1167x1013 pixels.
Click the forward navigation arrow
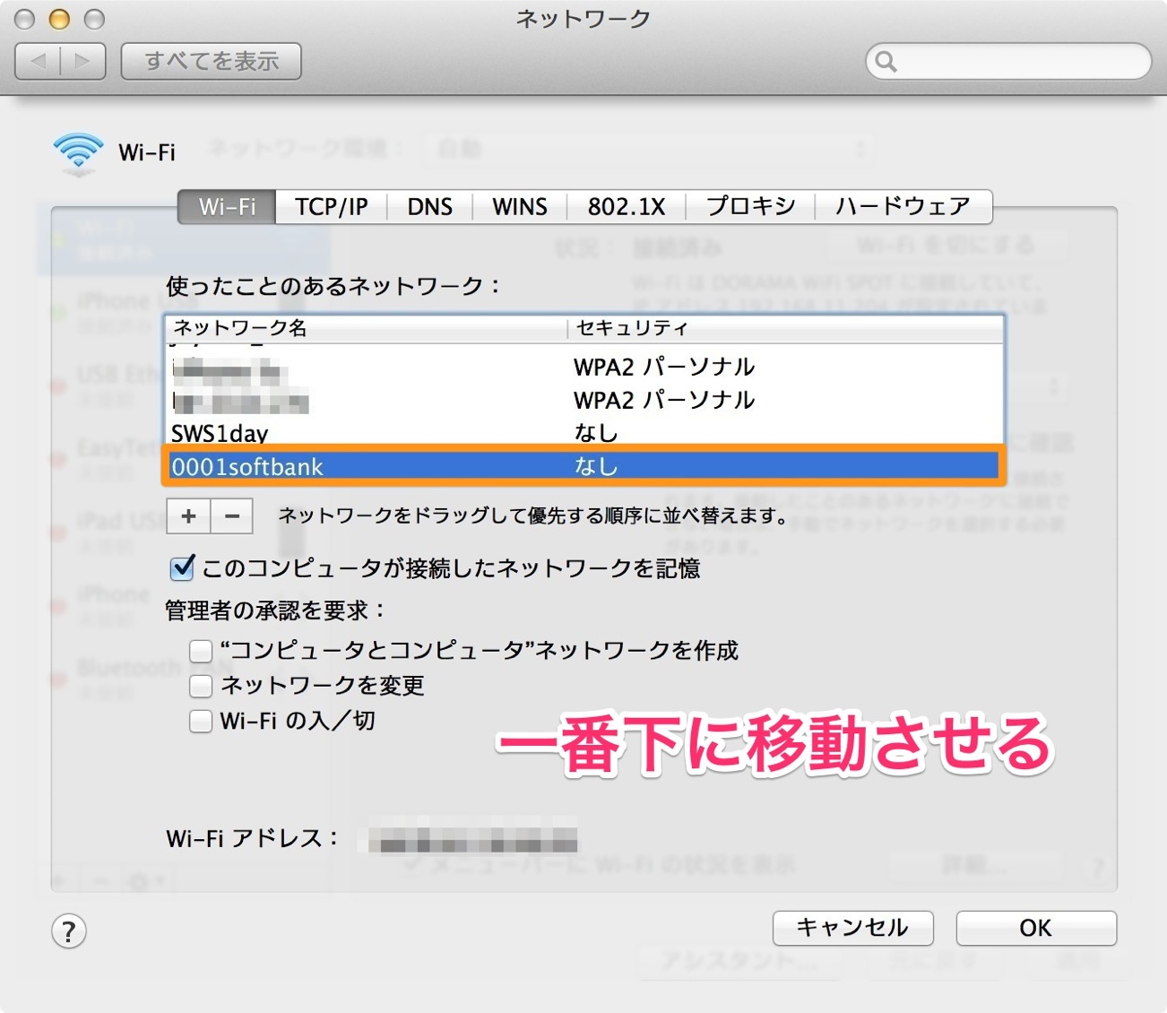click(83, 61)
